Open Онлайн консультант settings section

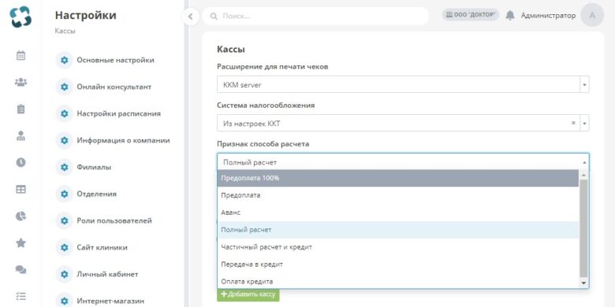(x=114, y=87)
